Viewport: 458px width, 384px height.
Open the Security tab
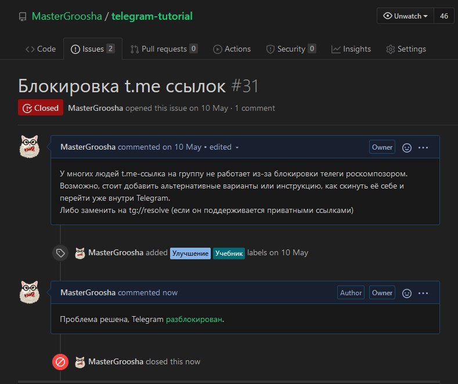[291, 49]
